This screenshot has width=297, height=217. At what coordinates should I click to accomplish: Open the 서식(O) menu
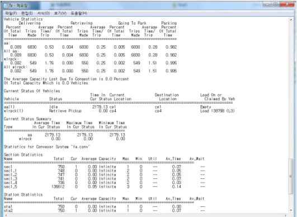pos(44,13)
